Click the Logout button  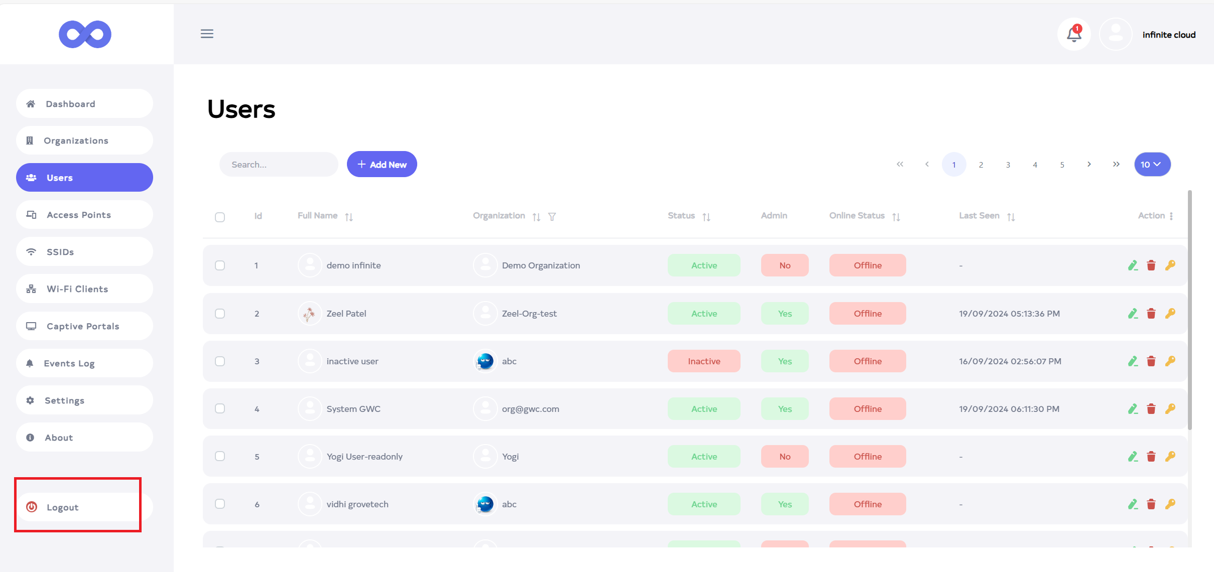(62, 507)
